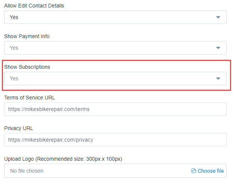This screenshot has width=233, height=182.
Task: Open the Allow Edit Contact Details dropdown
Action: pyautogui.click(x=115, y=17)
